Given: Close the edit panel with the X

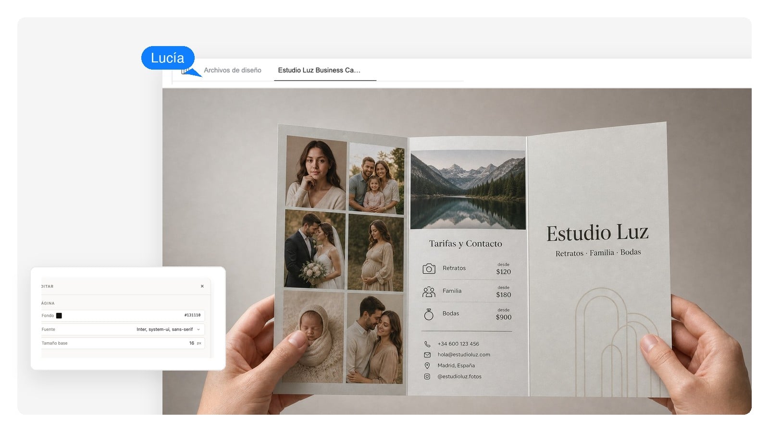Looking at the screenshot, I should [x=202, y=286].
